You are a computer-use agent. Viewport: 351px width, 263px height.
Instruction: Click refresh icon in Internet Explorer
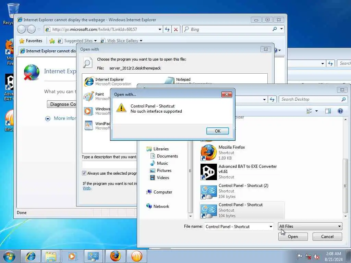(x=167, y=29)
